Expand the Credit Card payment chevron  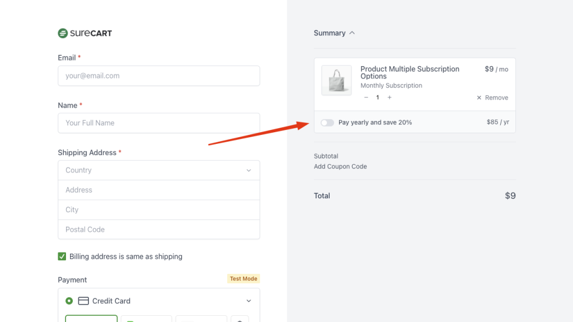[249, 301]
